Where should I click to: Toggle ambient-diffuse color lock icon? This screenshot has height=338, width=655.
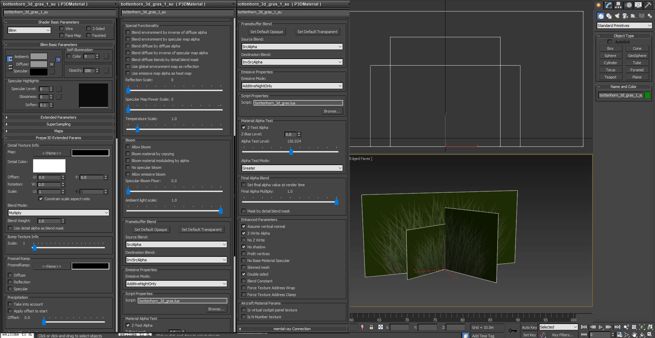coord(10,59)
